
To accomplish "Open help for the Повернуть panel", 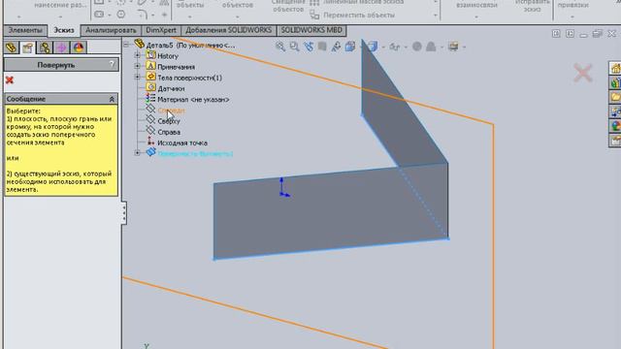I will [113, 64].
